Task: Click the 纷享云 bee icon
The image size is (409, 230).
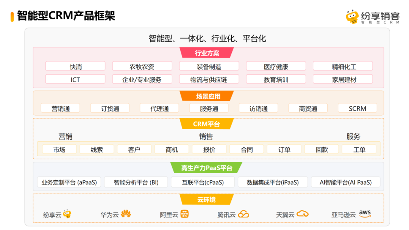Action: (67, 214)
